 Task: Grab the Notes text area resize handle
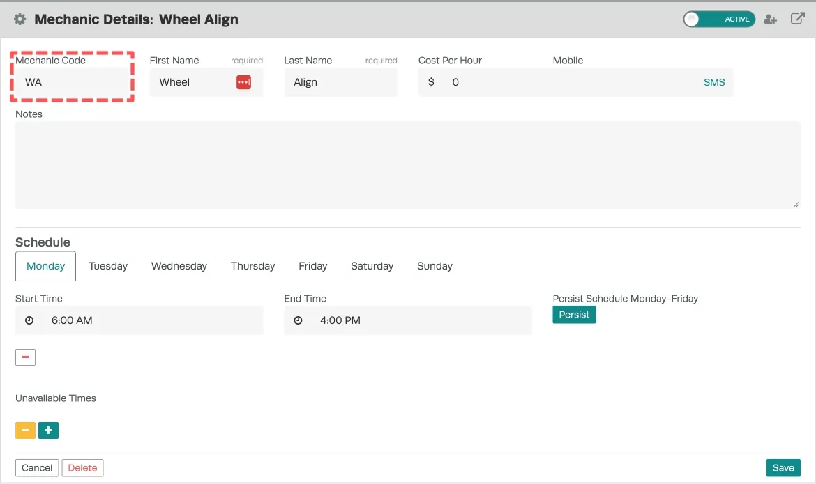pyautogui.click(x=796, y=204)
